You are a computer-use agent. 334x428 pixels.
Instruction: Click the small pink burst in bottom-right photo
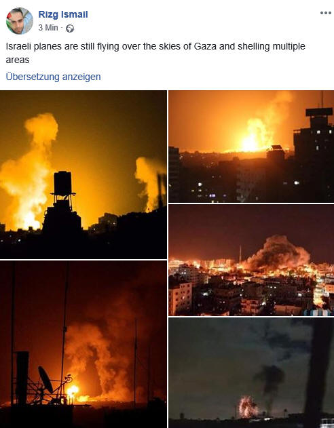(x=248, y=407)
